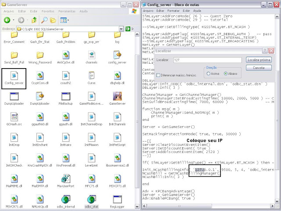Select the Gash_Err_Stat folder

(x=40, y=38)
